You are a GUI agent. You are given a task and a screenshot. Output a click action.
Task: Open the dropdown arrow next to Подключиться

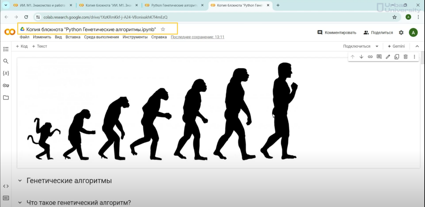(377, 46)
